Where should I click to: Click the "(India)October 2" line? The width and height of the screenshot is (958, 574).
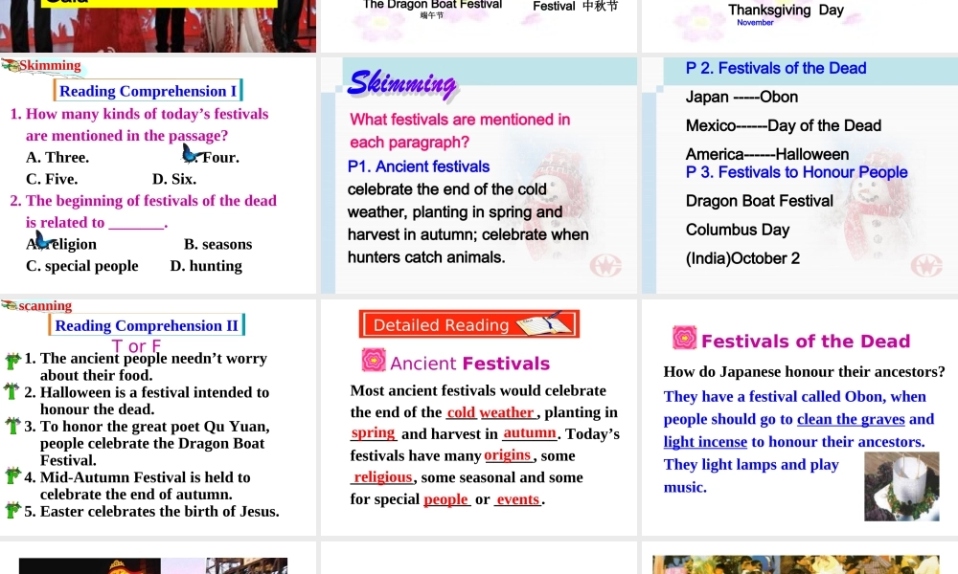pos(742,258)
